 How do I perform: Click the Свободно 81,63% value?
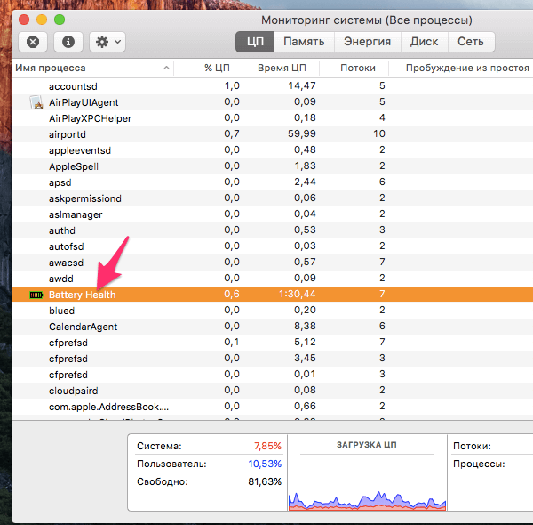click(265, 481)
